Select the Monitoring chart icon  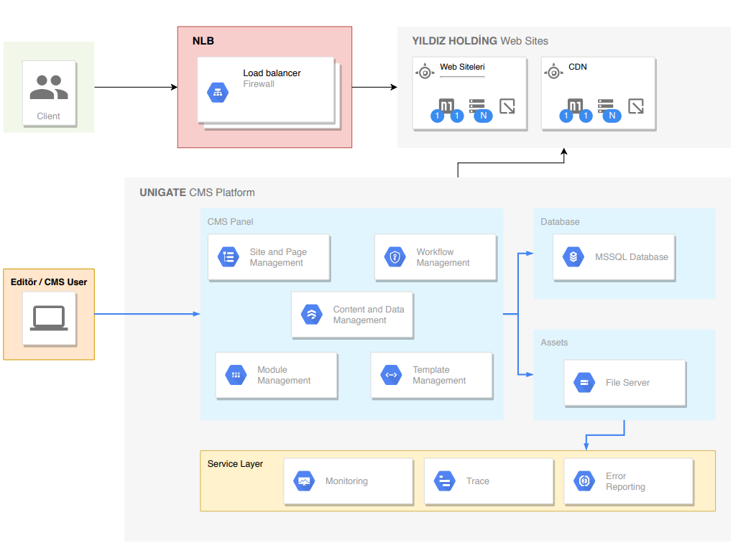tap(304, 481)
